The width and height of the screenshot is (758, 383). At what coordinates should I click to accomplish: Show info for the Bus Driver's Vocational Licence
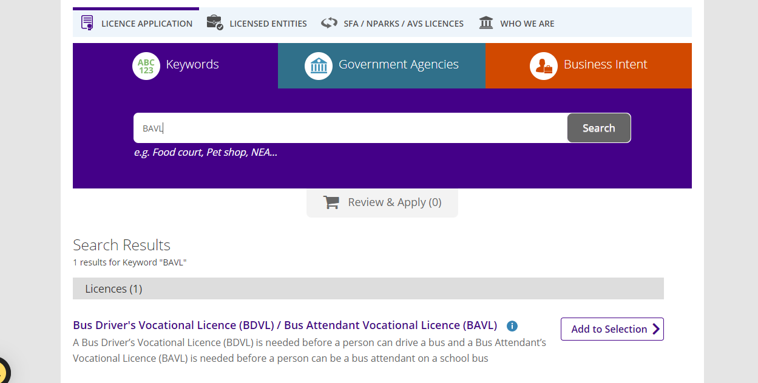[512, 326]
